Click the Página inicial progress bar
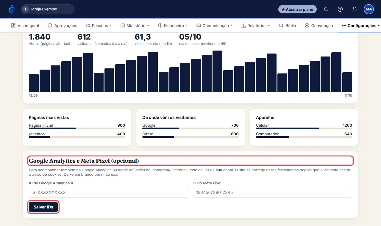 click(x=77, y=128)
